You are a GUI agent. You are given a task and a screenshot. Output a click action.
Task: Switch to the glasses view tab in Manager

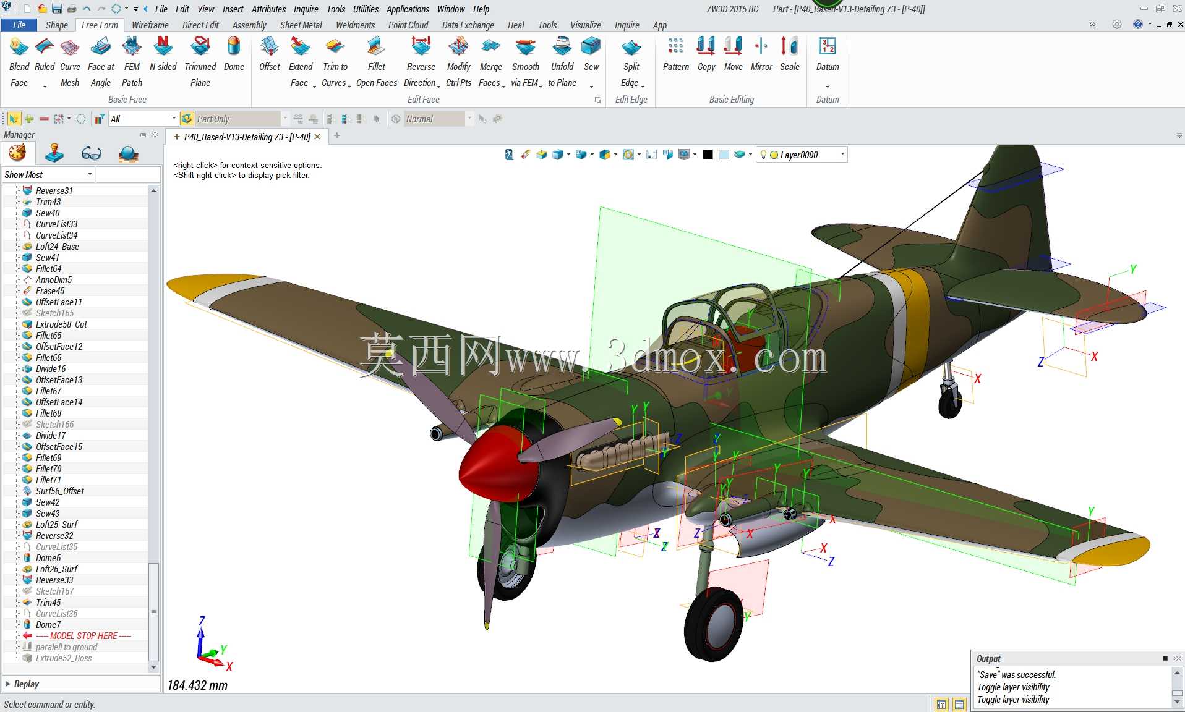[91, 153]
